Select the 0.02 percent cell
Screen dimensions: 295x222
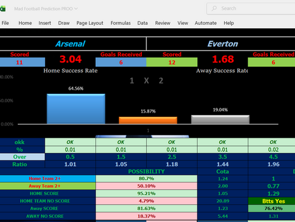pyautogui.click(x=271, y=150)
